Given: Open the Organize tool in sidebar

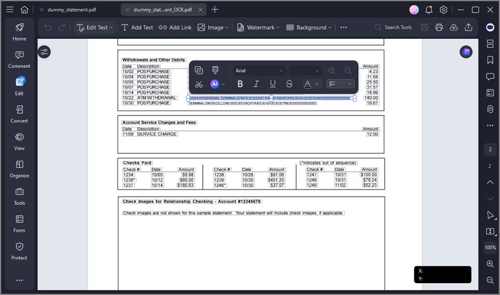Looking at the screenshot, I should coord(19,169).
